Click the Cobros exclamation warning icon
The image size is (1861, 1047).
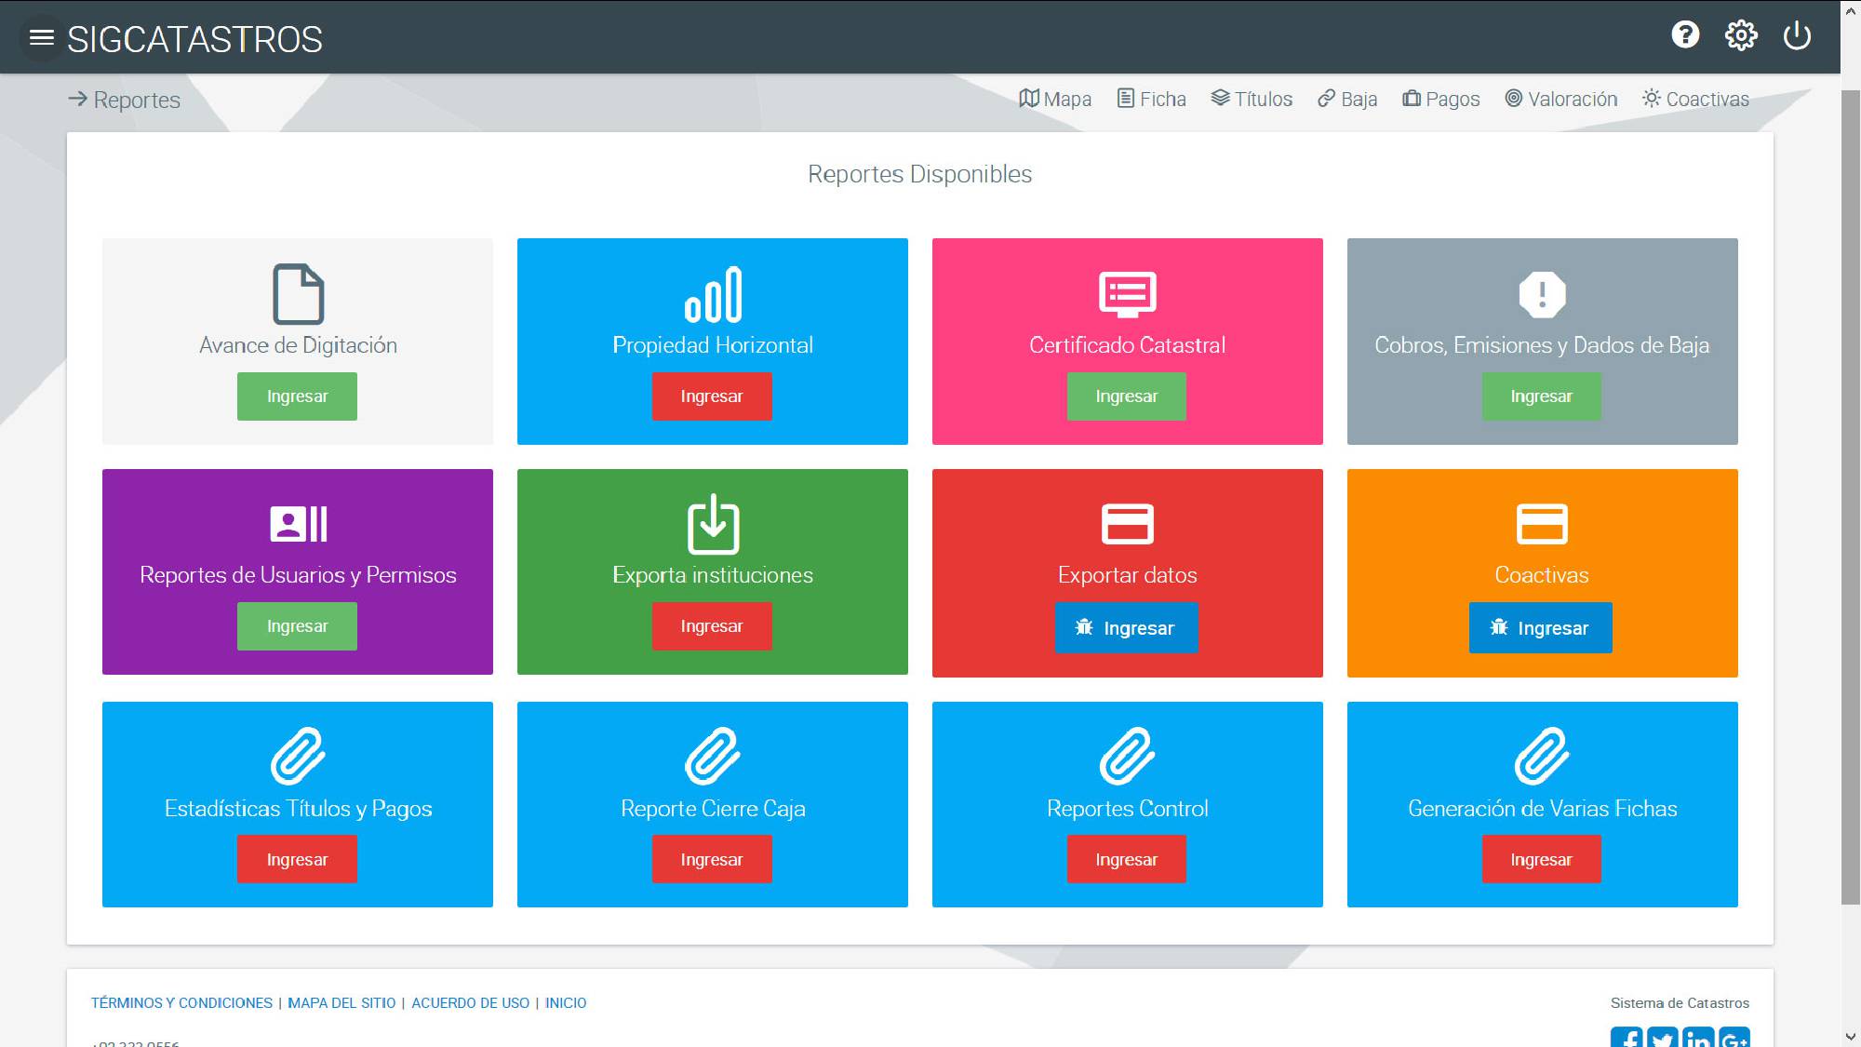click(x=1542, y=294)
